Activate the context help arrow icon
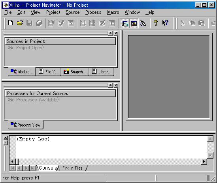Screen dimensions: 217x183 tap(165, 23)
